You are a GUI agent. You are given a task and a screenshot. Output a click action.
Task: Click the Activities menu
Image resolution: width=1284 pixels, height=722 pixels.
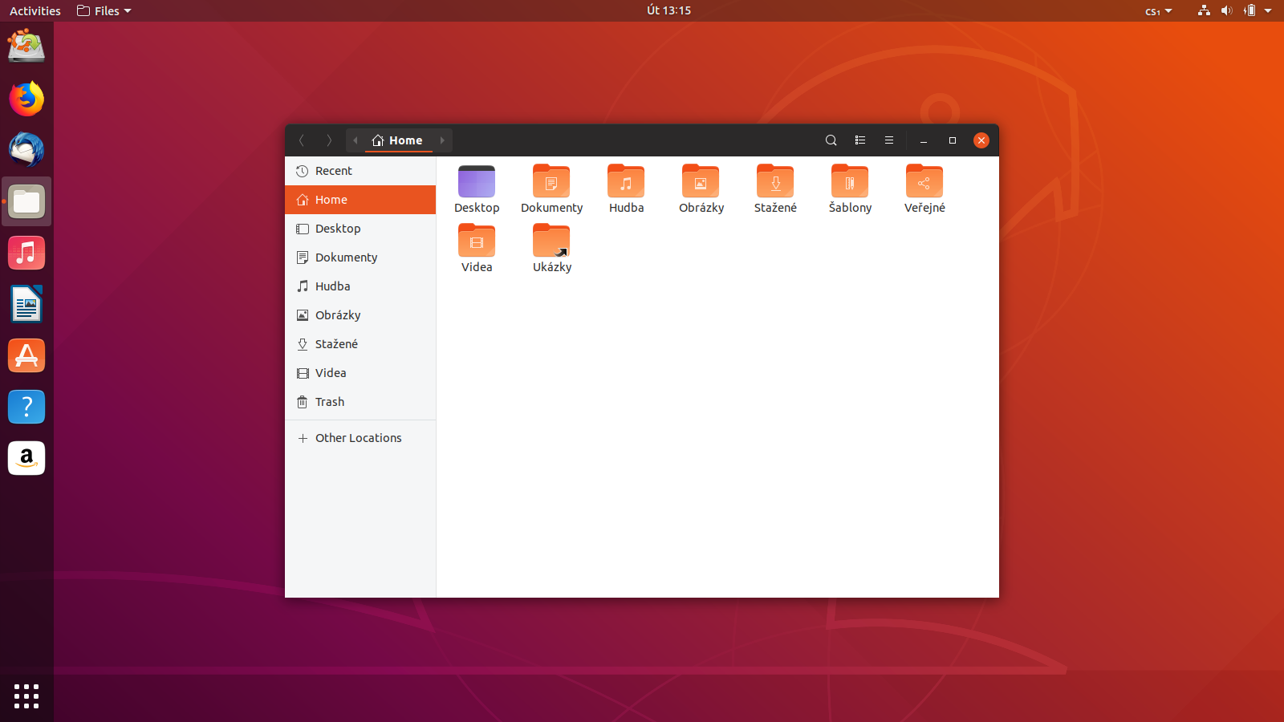click(35, 10)
